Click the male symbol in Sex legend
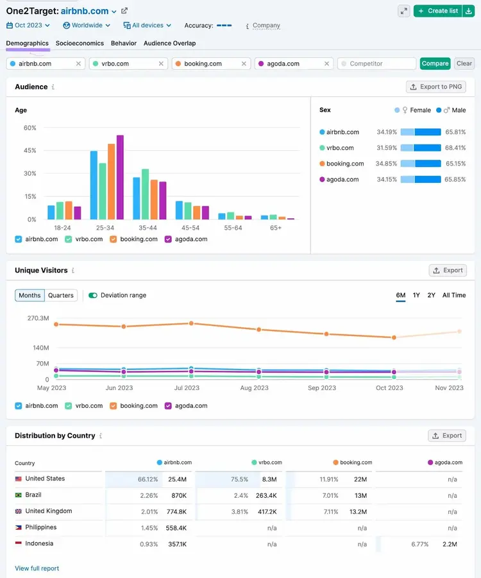This screenshot has width=481, height=578. (x=447, y=110)
